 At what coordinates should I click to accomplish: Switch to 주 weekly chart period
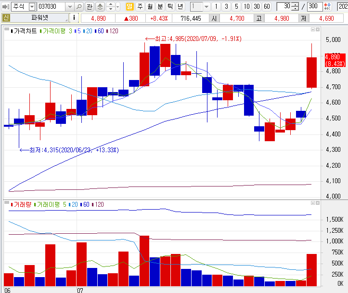click(x=140, y=6)
